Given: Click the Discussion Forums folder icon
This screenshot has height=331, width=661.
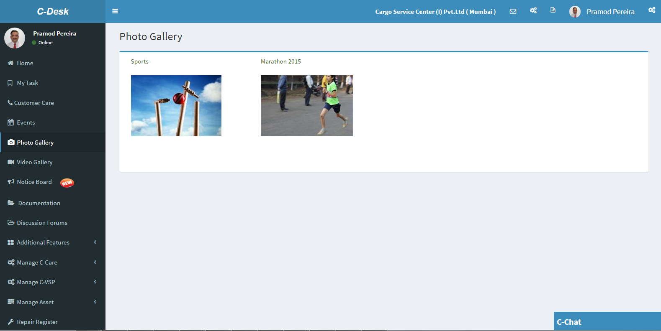Looking at the screenshot, I should [11, 223].
